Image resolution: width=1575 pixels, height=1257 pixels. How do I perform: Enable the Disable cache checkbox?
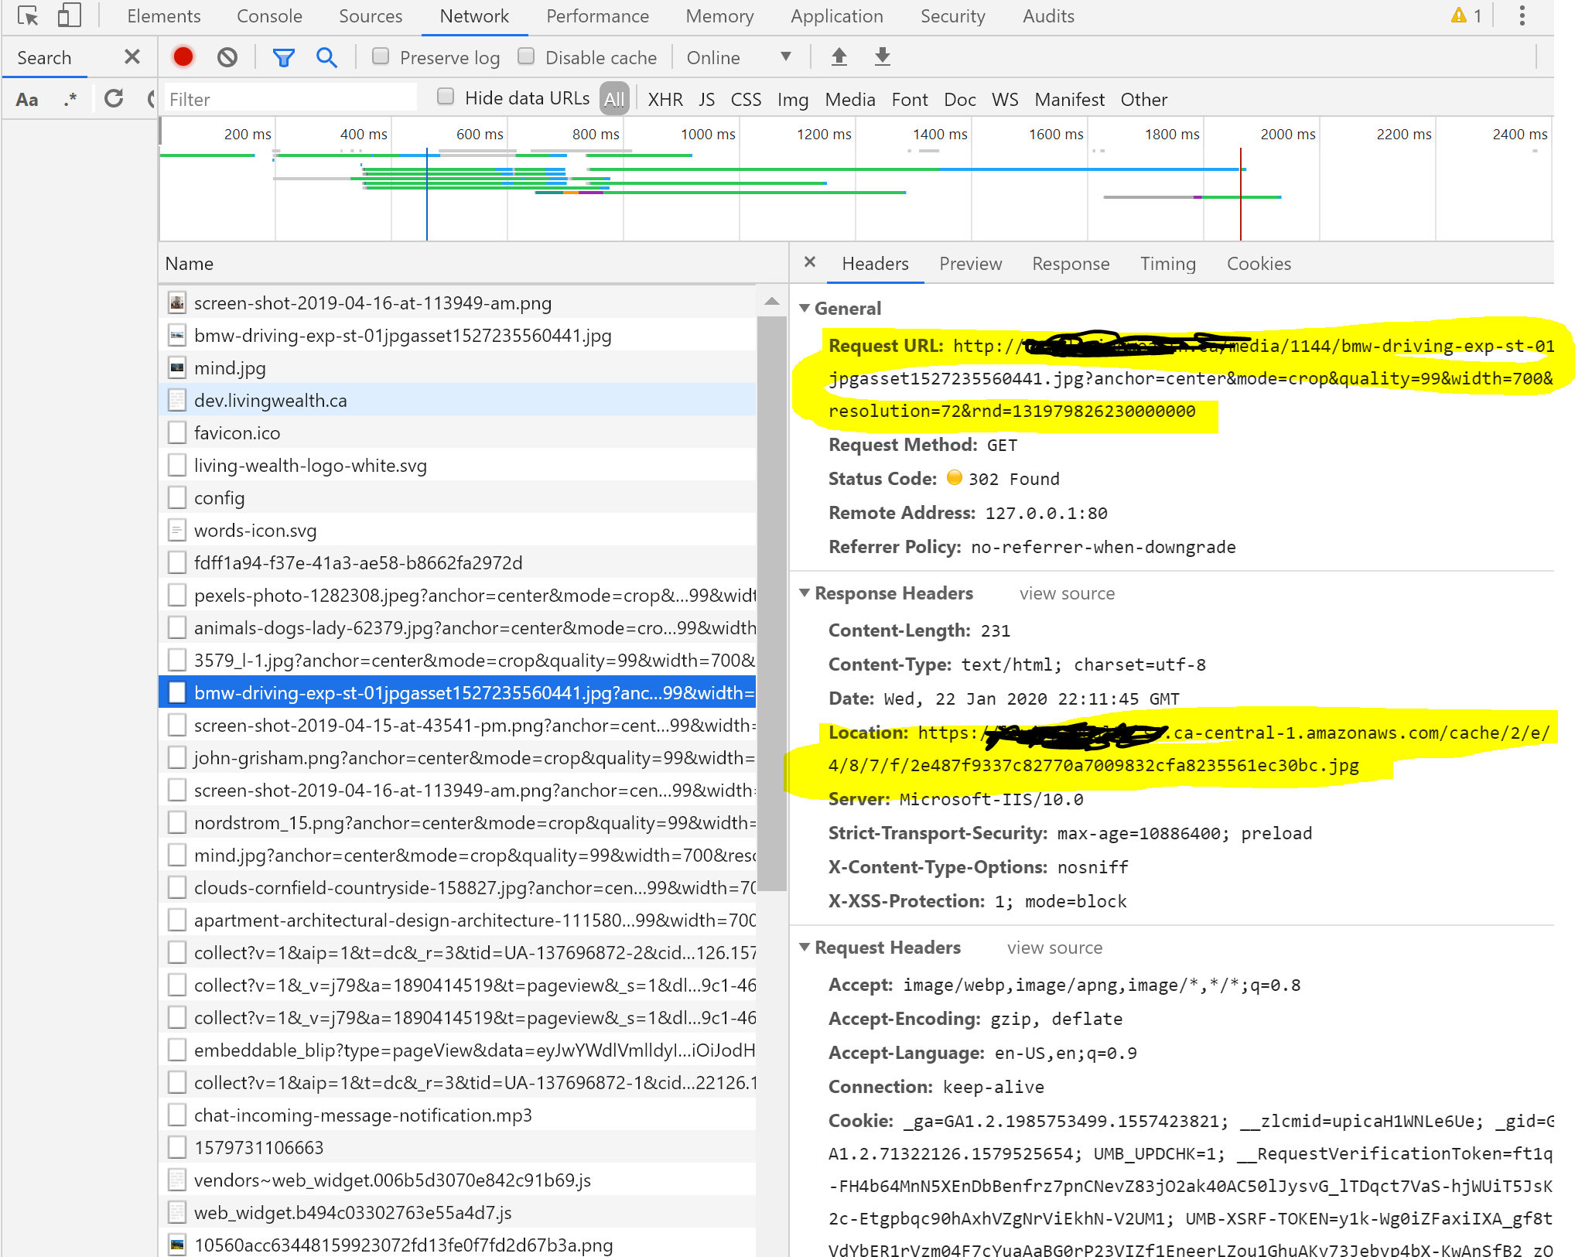pos(526,56)
